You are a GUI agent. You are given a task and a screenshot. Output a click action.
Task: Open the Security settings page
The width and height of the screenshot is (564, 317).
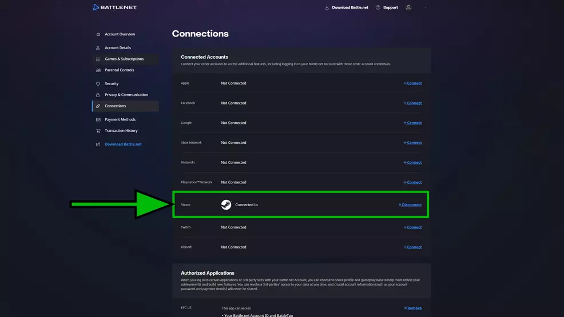point(112,83)
